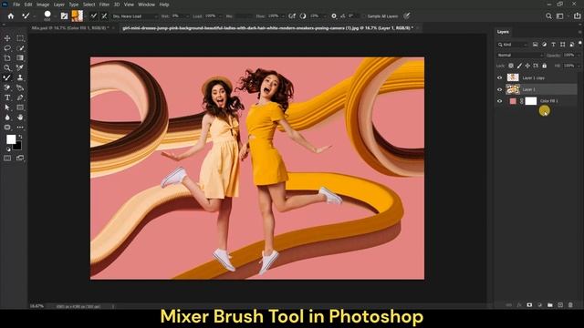
Task: Select the Frame tool
Action: point(20,58)
